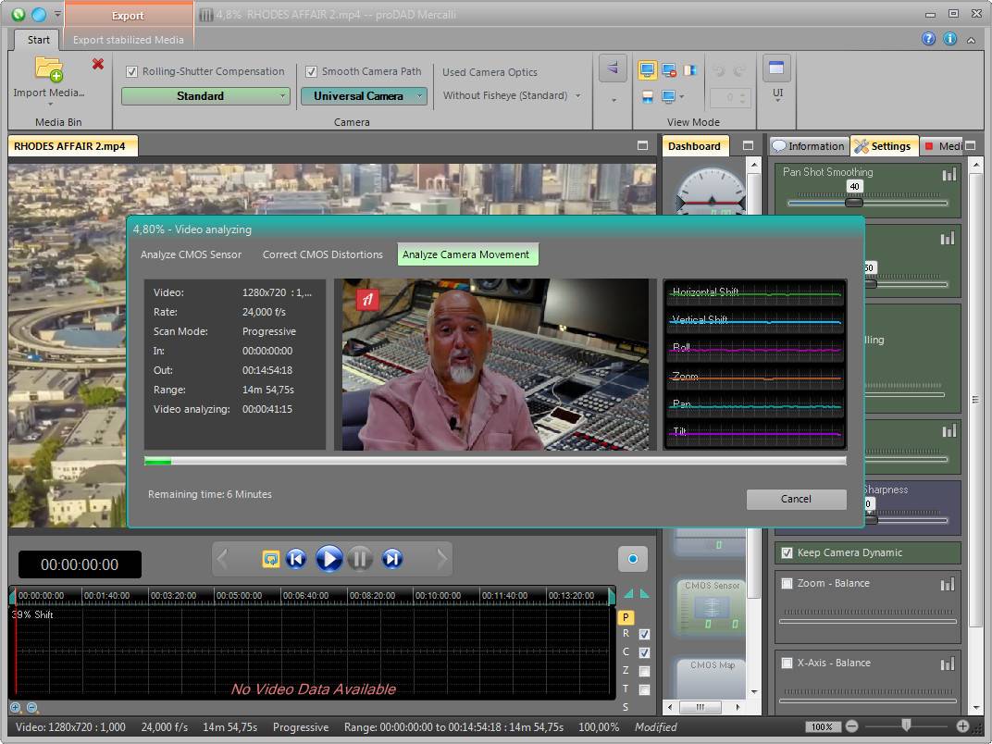Maximize the video preview panel
This screenshot has width=992, height=744.
pos(643,145)
